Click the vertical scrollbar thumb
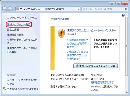 click(x=127, y=46)
